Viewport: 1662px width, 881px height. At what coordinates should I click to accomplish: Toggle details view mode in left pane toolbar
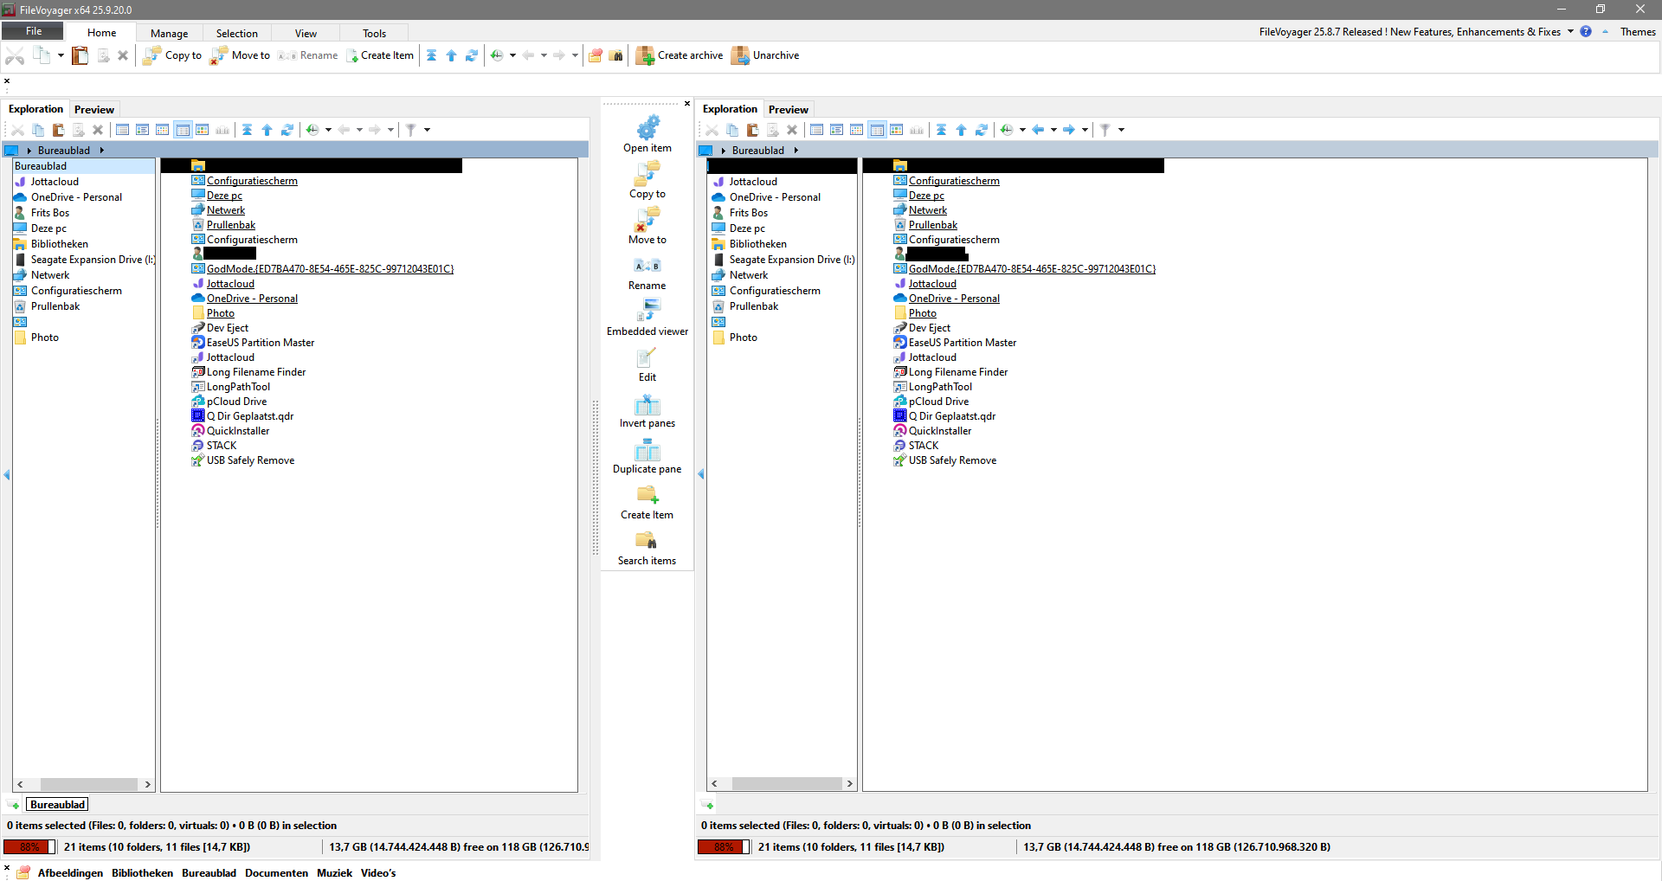coord(183,130)
